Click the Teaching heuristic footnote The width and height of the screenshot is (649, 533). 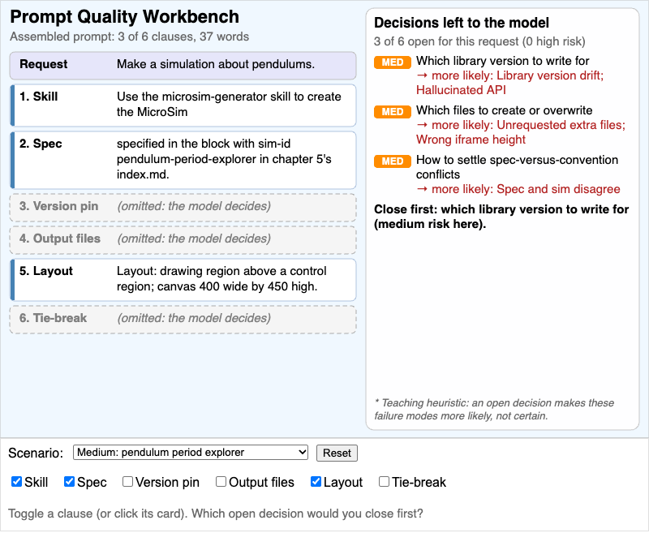pyautogui.click(x=494, y=409)
